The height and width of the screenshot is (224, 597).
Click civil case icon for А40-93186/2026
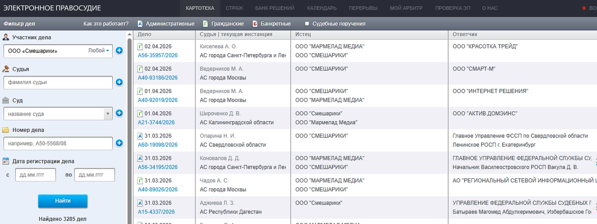pyautogui.click(x=140, y=69)
